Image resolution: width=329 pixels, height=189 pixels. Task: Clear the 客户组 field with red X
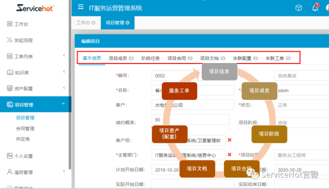[229, 140]
